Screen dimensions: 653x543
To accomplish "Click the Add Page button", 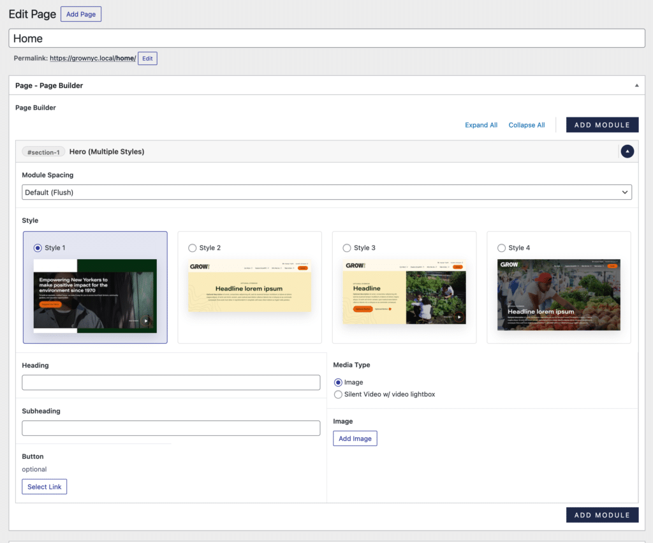I will (x=81, y=14).
